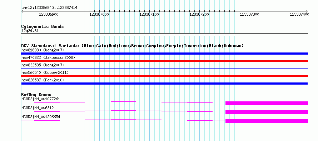Screen dimensions: 318x141
Task: Click the magenta exon block of NM_006312
Action: click(267, 112)
